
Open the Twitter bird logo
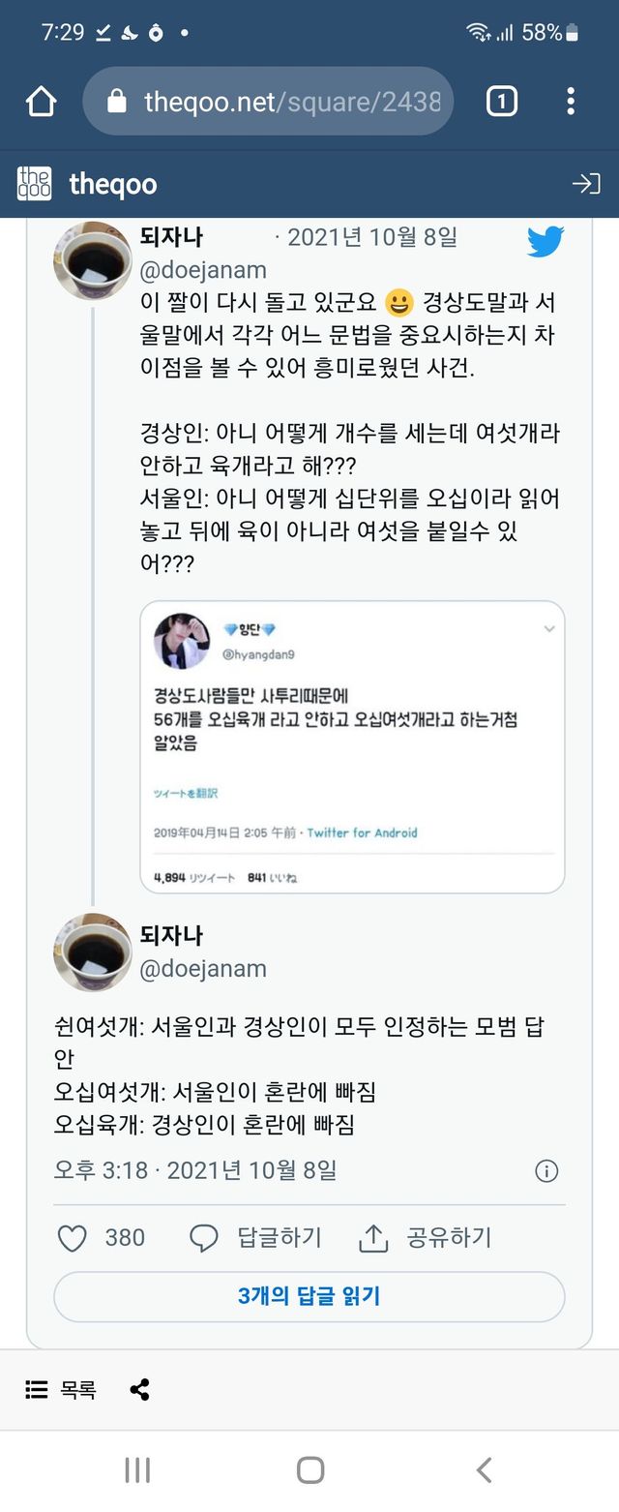tap(545, 241)
